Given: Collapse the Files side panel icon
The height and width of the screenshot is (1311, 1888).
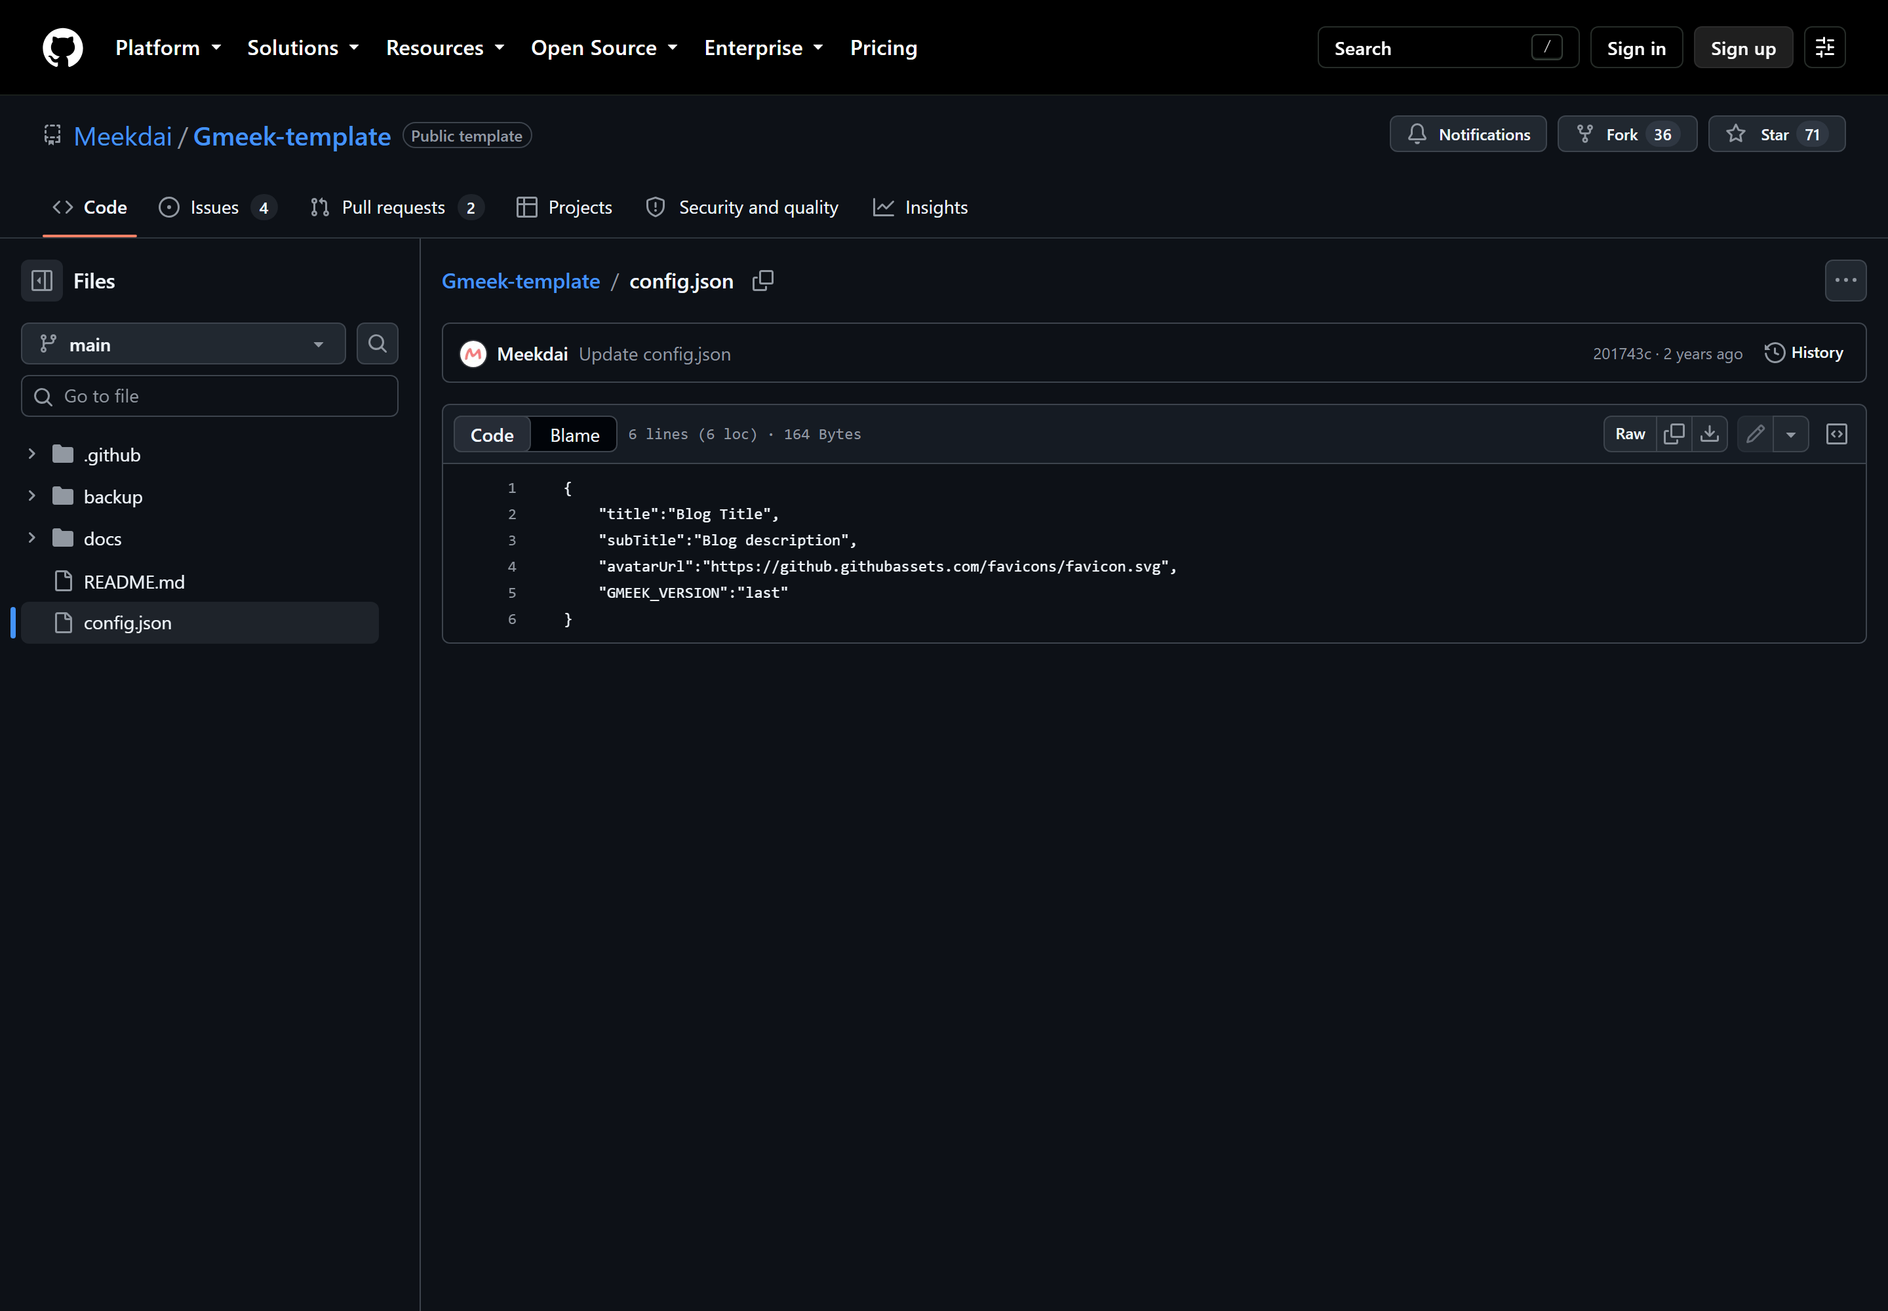Looking at the screenshot, I should (42, 281).
